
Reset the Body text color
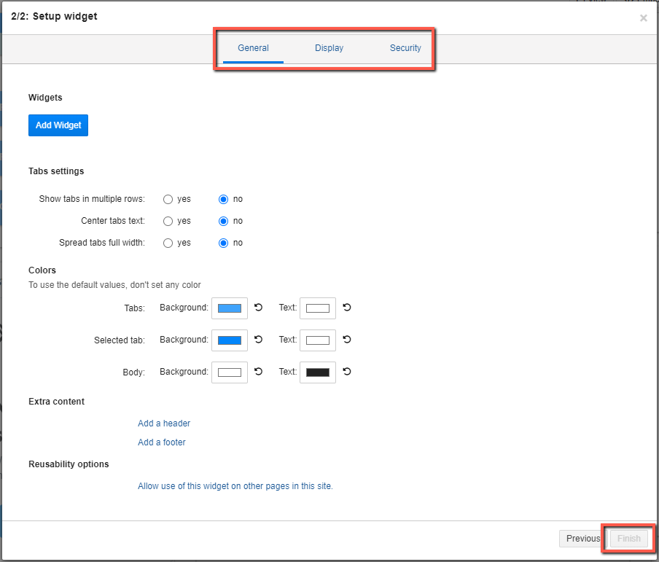347,371
